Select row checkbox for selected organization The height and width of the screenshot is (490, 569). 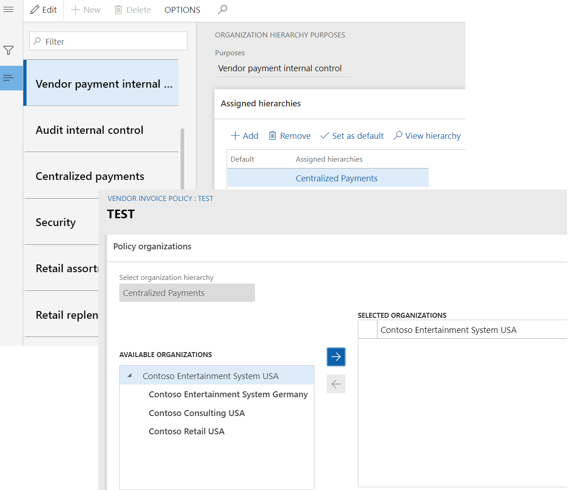click(367, 330)
